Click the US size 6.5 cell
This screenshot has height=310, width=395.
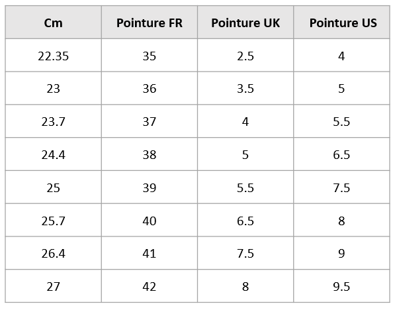tap(341, 154)
